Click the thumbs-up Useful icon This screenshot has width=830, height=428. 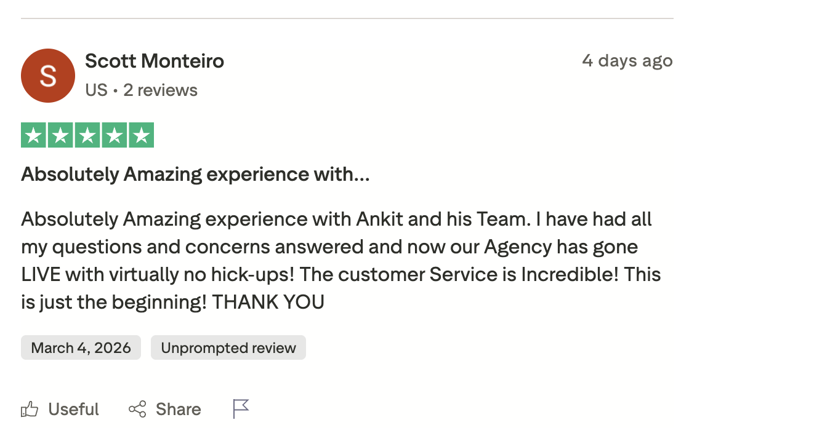[30, 410]
